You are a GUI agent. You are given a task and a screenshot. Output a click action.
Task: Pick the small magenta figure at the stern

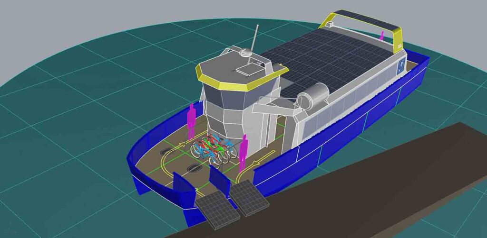pyautogui.click(x=382, y=36)
